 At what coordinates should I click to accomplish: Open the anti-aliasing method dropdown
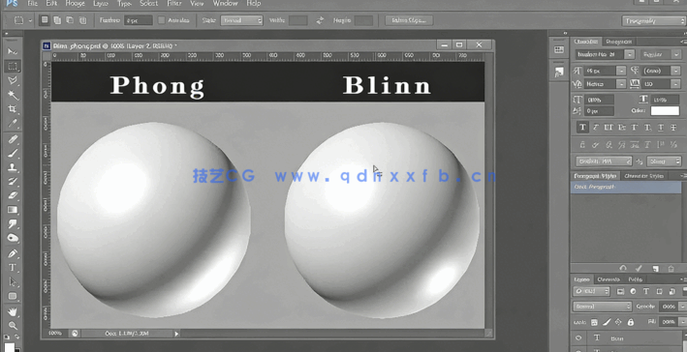[x=664, y=161]
